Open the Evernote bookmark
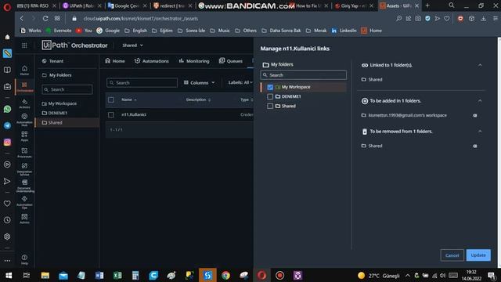 [59, 31]
